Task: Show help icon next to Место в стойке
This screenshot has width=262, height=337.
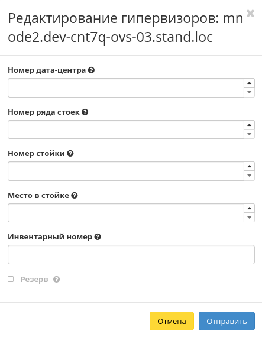Action: [x=75, y=195]
